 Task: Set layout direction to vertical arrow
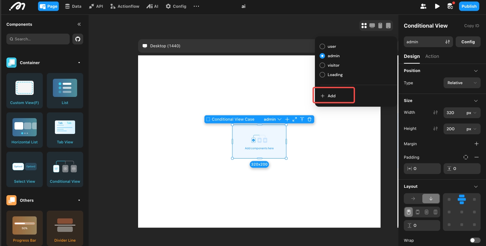tap(431, 199)
